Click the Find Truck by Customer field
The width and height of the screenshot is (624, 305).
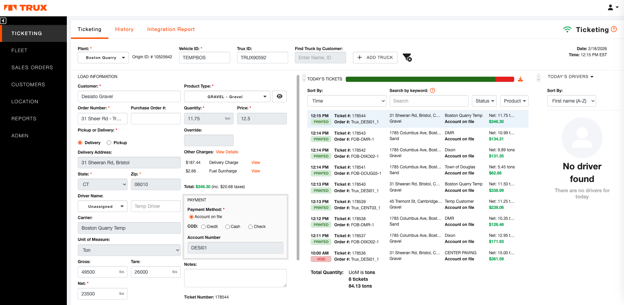tap(321, 58)
